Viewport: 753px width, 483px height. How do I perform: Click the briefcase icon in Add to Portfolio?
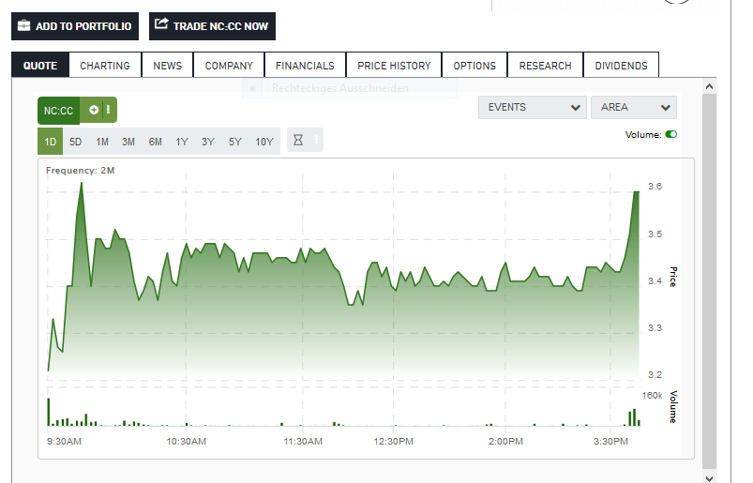pyautogui.click(x=23, y=25)
